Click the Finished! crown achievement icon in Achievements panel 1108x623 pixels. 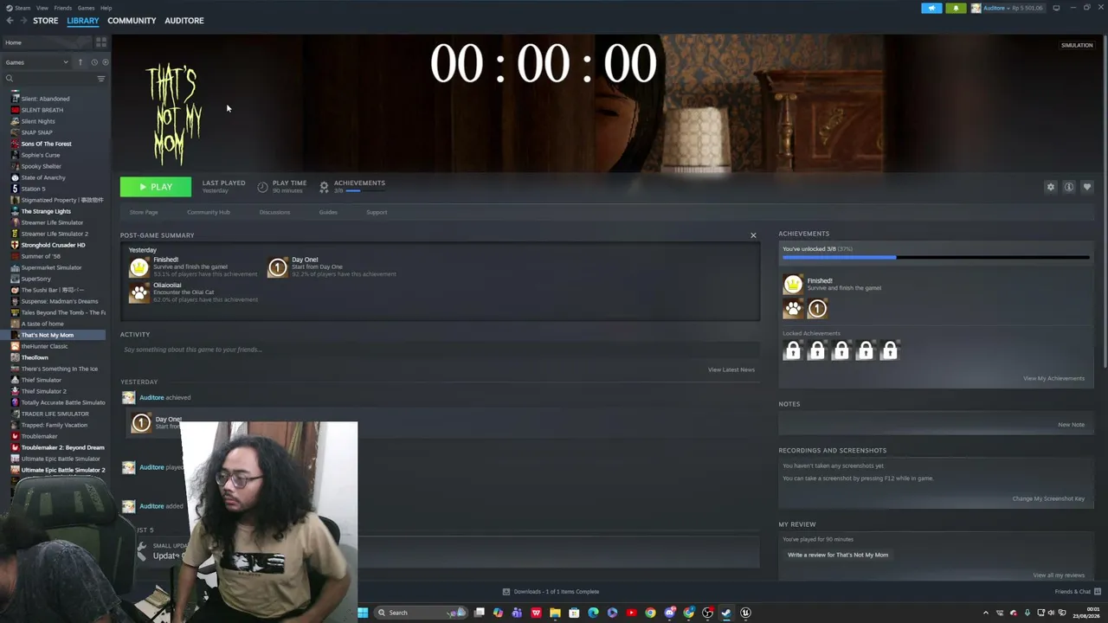793,284
